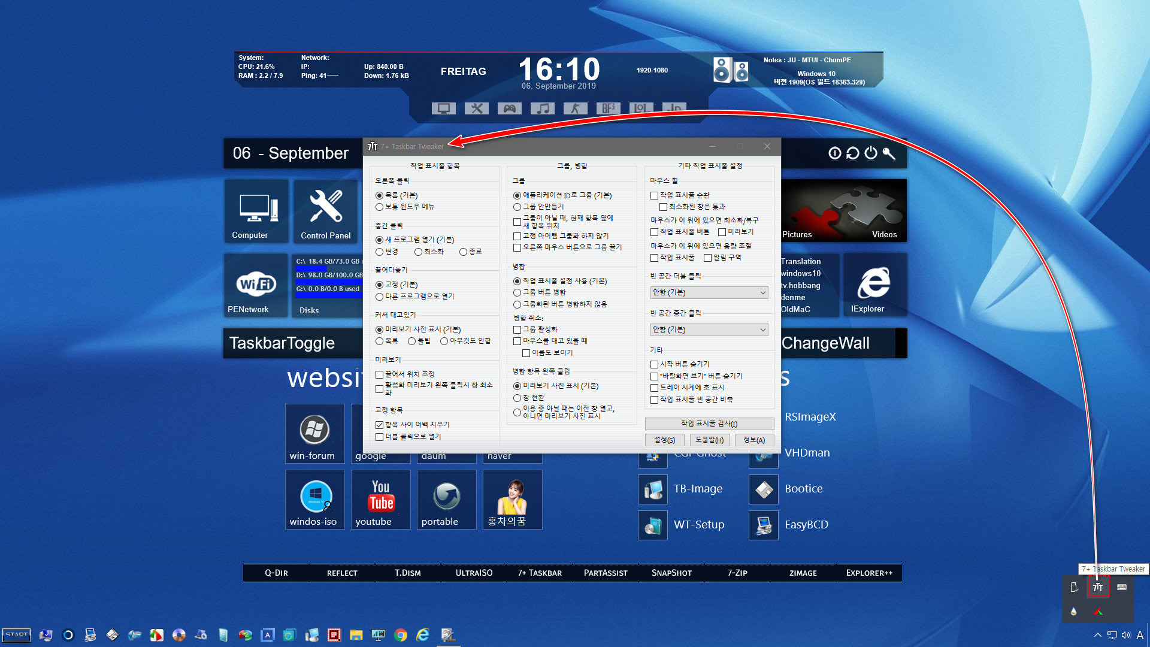Launch PENetwork via the WiFi icon
The width and height of the screenshot is (1150, 647).
tap(256, 285)
